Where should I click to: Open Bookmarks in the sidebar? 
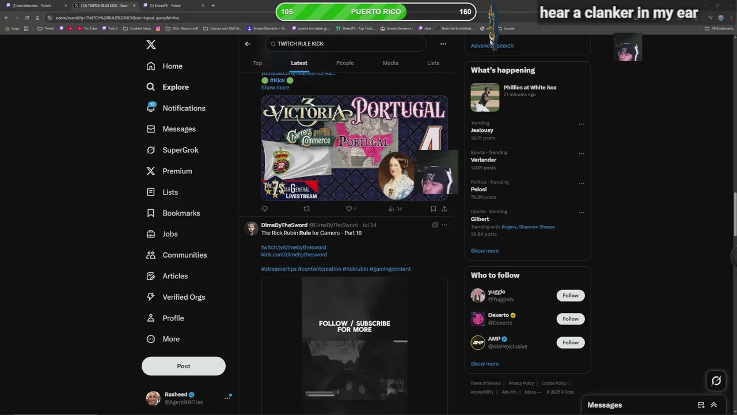(x=173, y=213)
